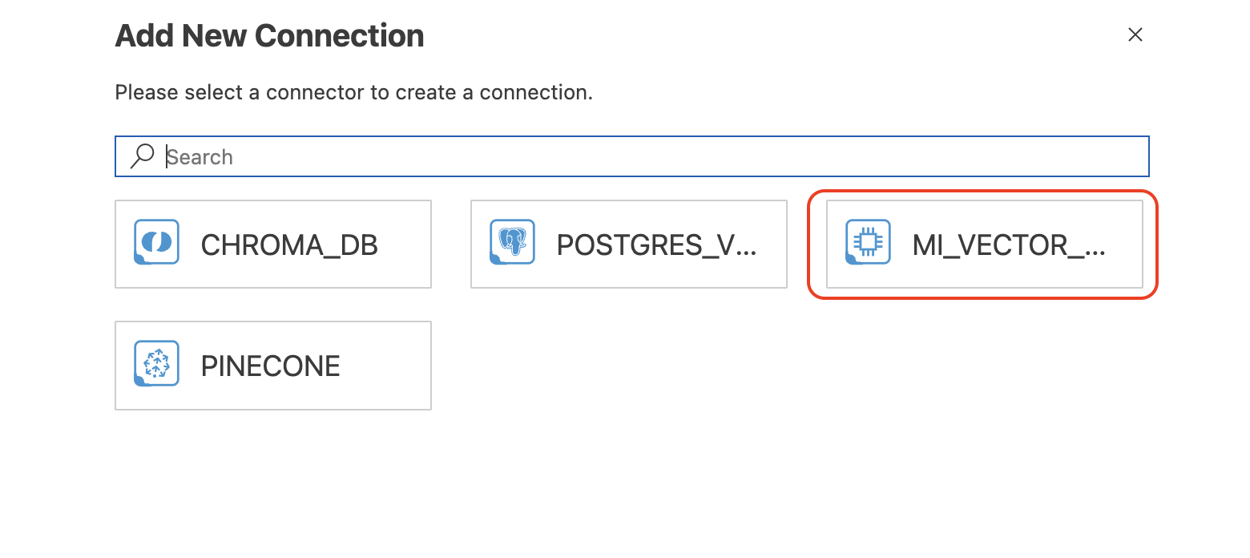The image size is (1250, 558).
Task: Select the PINECONE connector card
Action: pyautogui.click(x=273, y=366)
